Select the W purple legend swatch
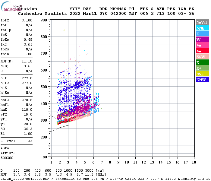211x181 pixels. 203,39
